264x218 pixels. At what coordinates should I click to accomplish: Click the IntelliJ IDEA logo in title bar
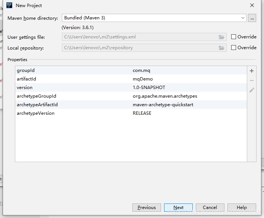tap(9, 5)
